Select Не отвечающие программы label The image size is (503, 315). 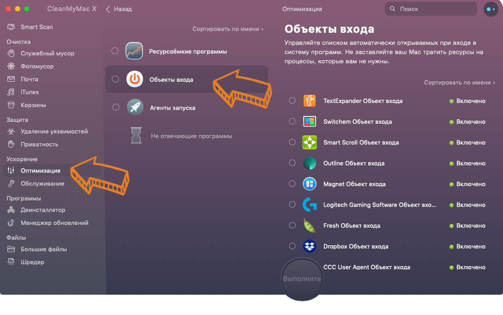pyautogui.click(x=192, y=136)
